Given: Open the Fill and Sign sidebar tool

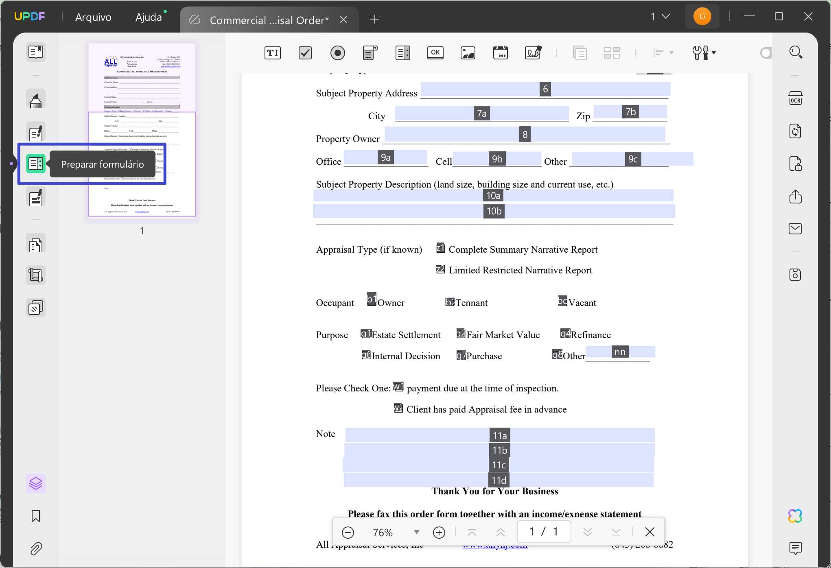Looking at the screenshot, I should coord(36,197).
